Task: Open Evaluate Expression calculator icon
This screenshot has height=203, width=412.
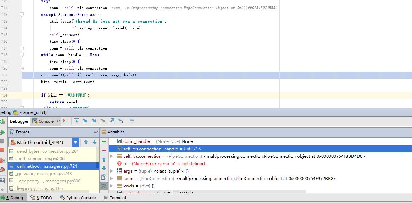Action: pos(132,121)
